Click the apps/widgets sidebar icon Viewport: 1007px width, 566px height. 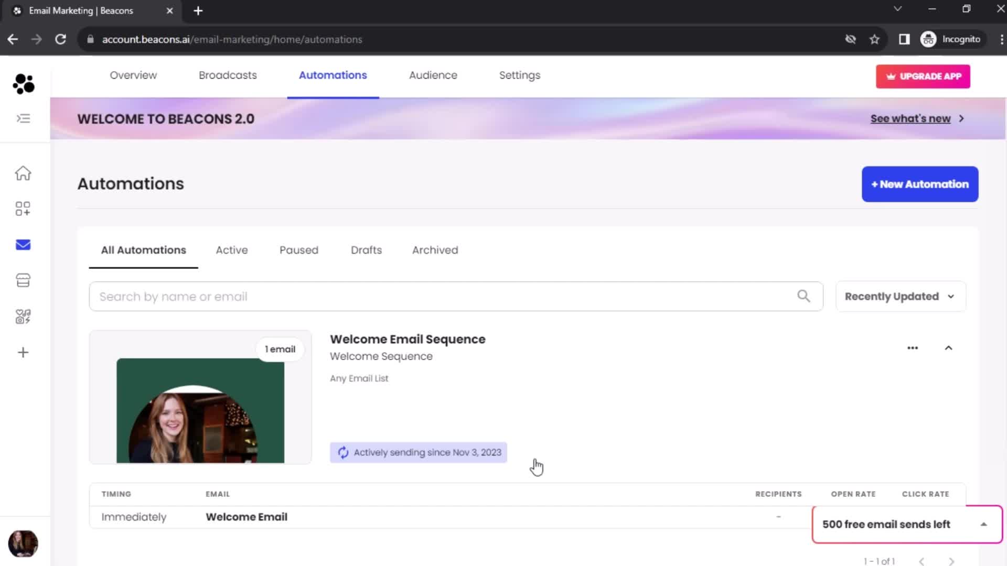click(x=24, y=209)
